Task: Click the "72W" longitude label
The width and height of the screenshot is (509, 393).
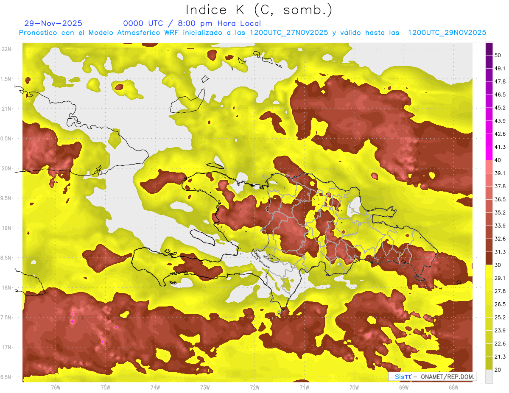Action: (255, 387)
